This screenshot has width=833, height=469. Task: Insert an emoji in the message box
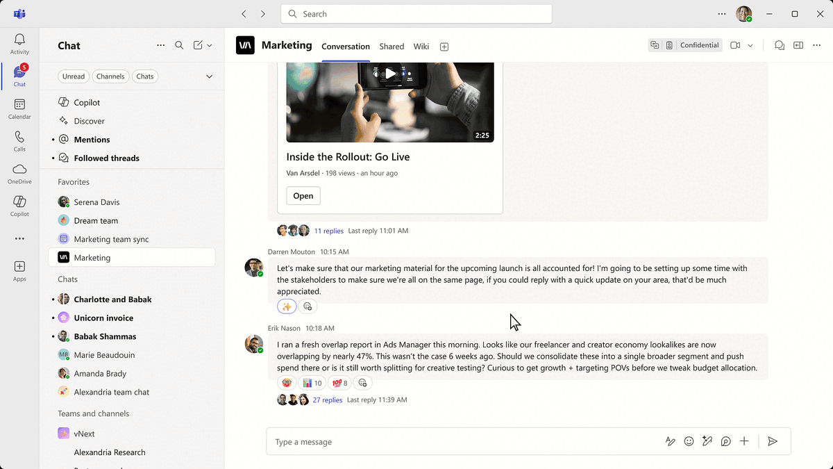pos(688,441)
